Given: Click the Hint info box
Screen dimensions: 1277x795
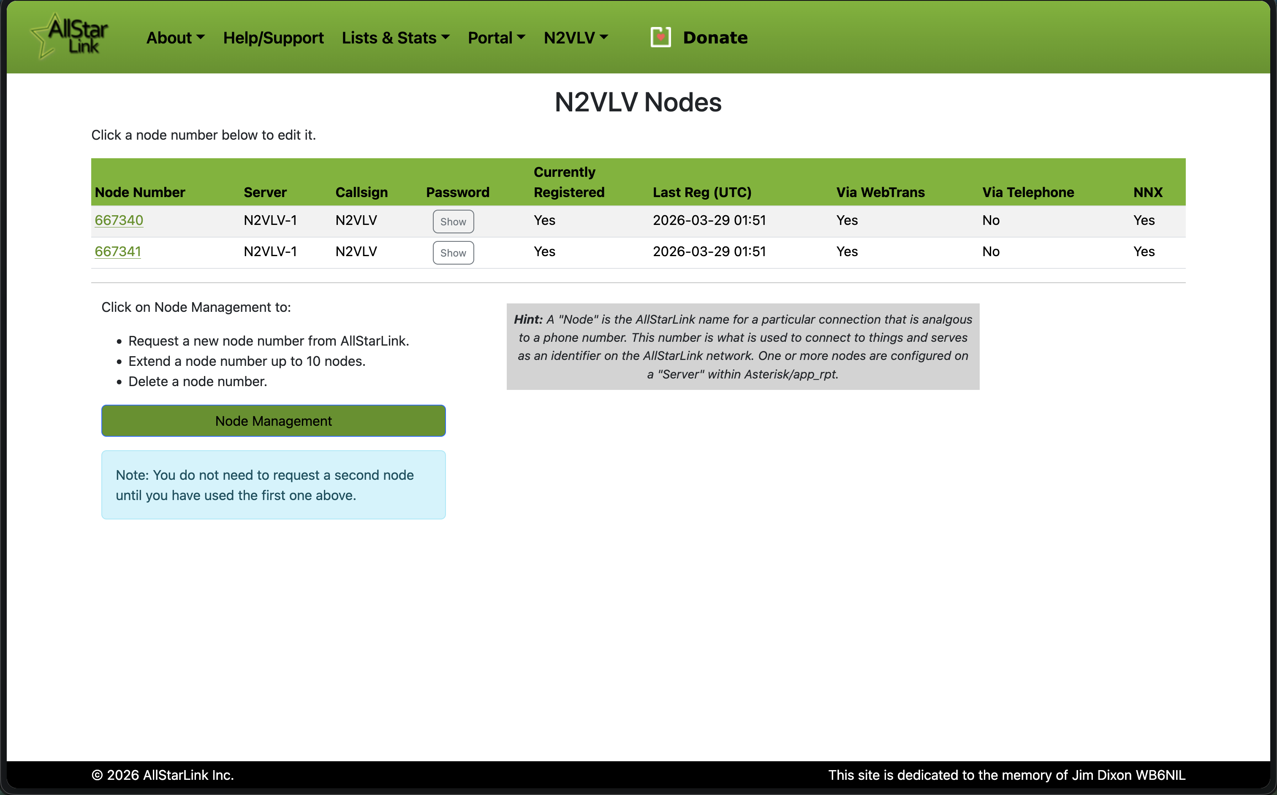Looking at the screenshot, I should (742, 346).
